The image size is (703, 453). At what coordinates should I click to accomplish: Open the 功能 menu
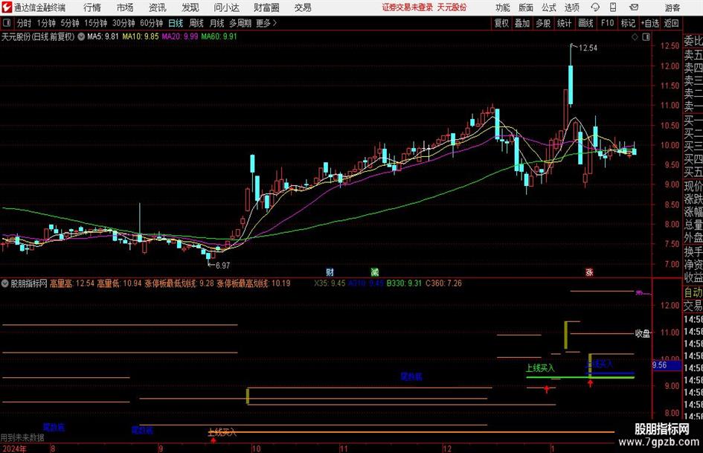click(x=503, y=7)
